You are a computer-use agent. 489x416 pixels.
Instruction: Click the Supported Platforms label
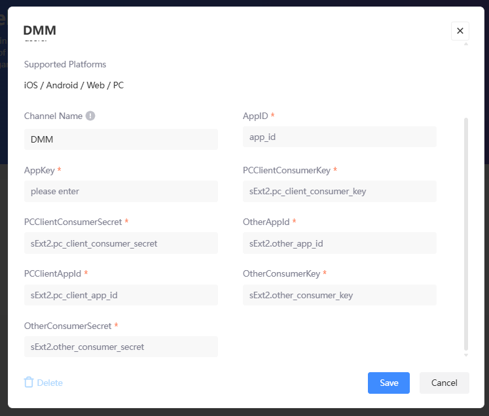click(65, 64)
